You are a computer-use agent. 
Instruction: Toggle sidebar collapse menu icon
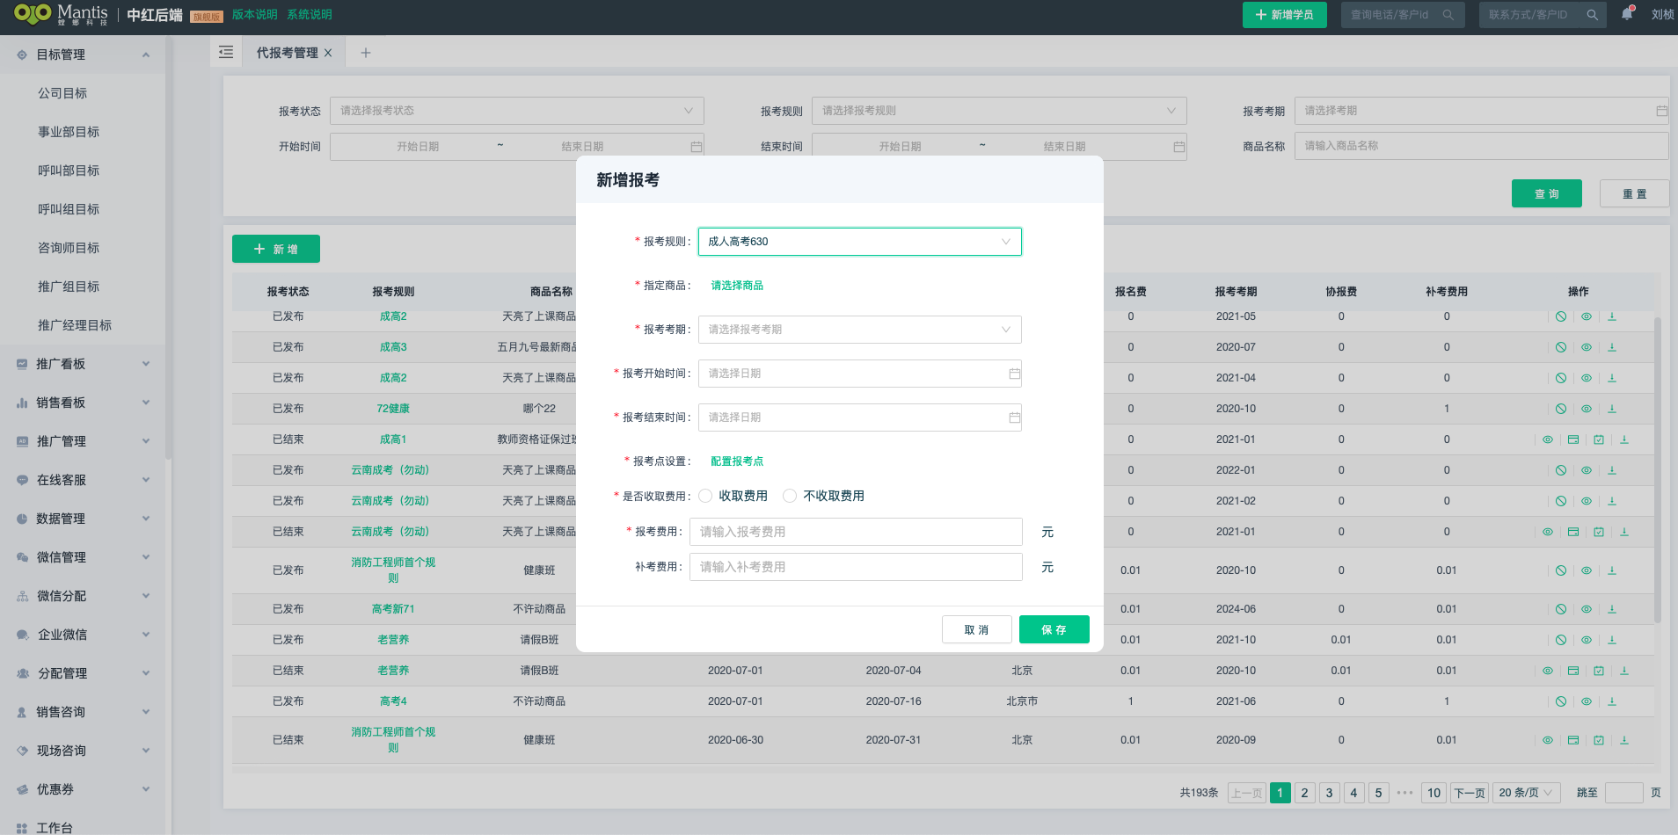click(226, 53)
